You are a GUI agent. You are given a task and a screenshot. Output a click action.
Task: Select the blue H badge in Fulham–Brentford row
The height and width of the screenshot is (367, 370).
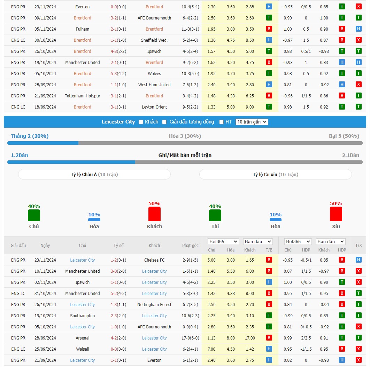pos(359,29)
